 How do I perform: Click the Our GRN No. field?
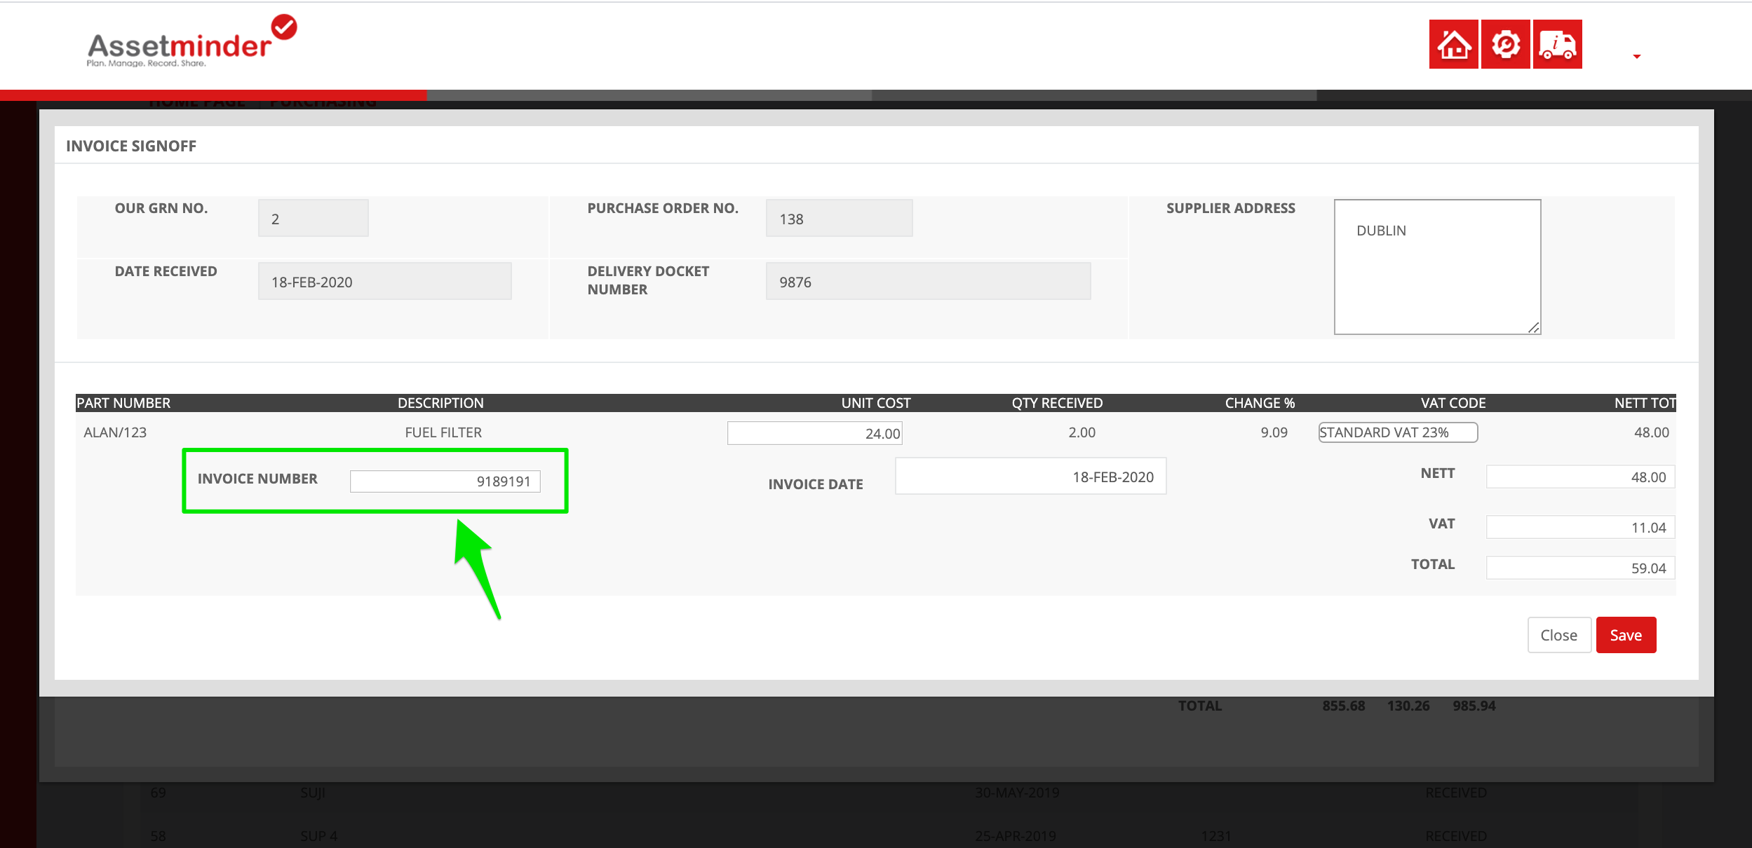click(x=313, y=219)
